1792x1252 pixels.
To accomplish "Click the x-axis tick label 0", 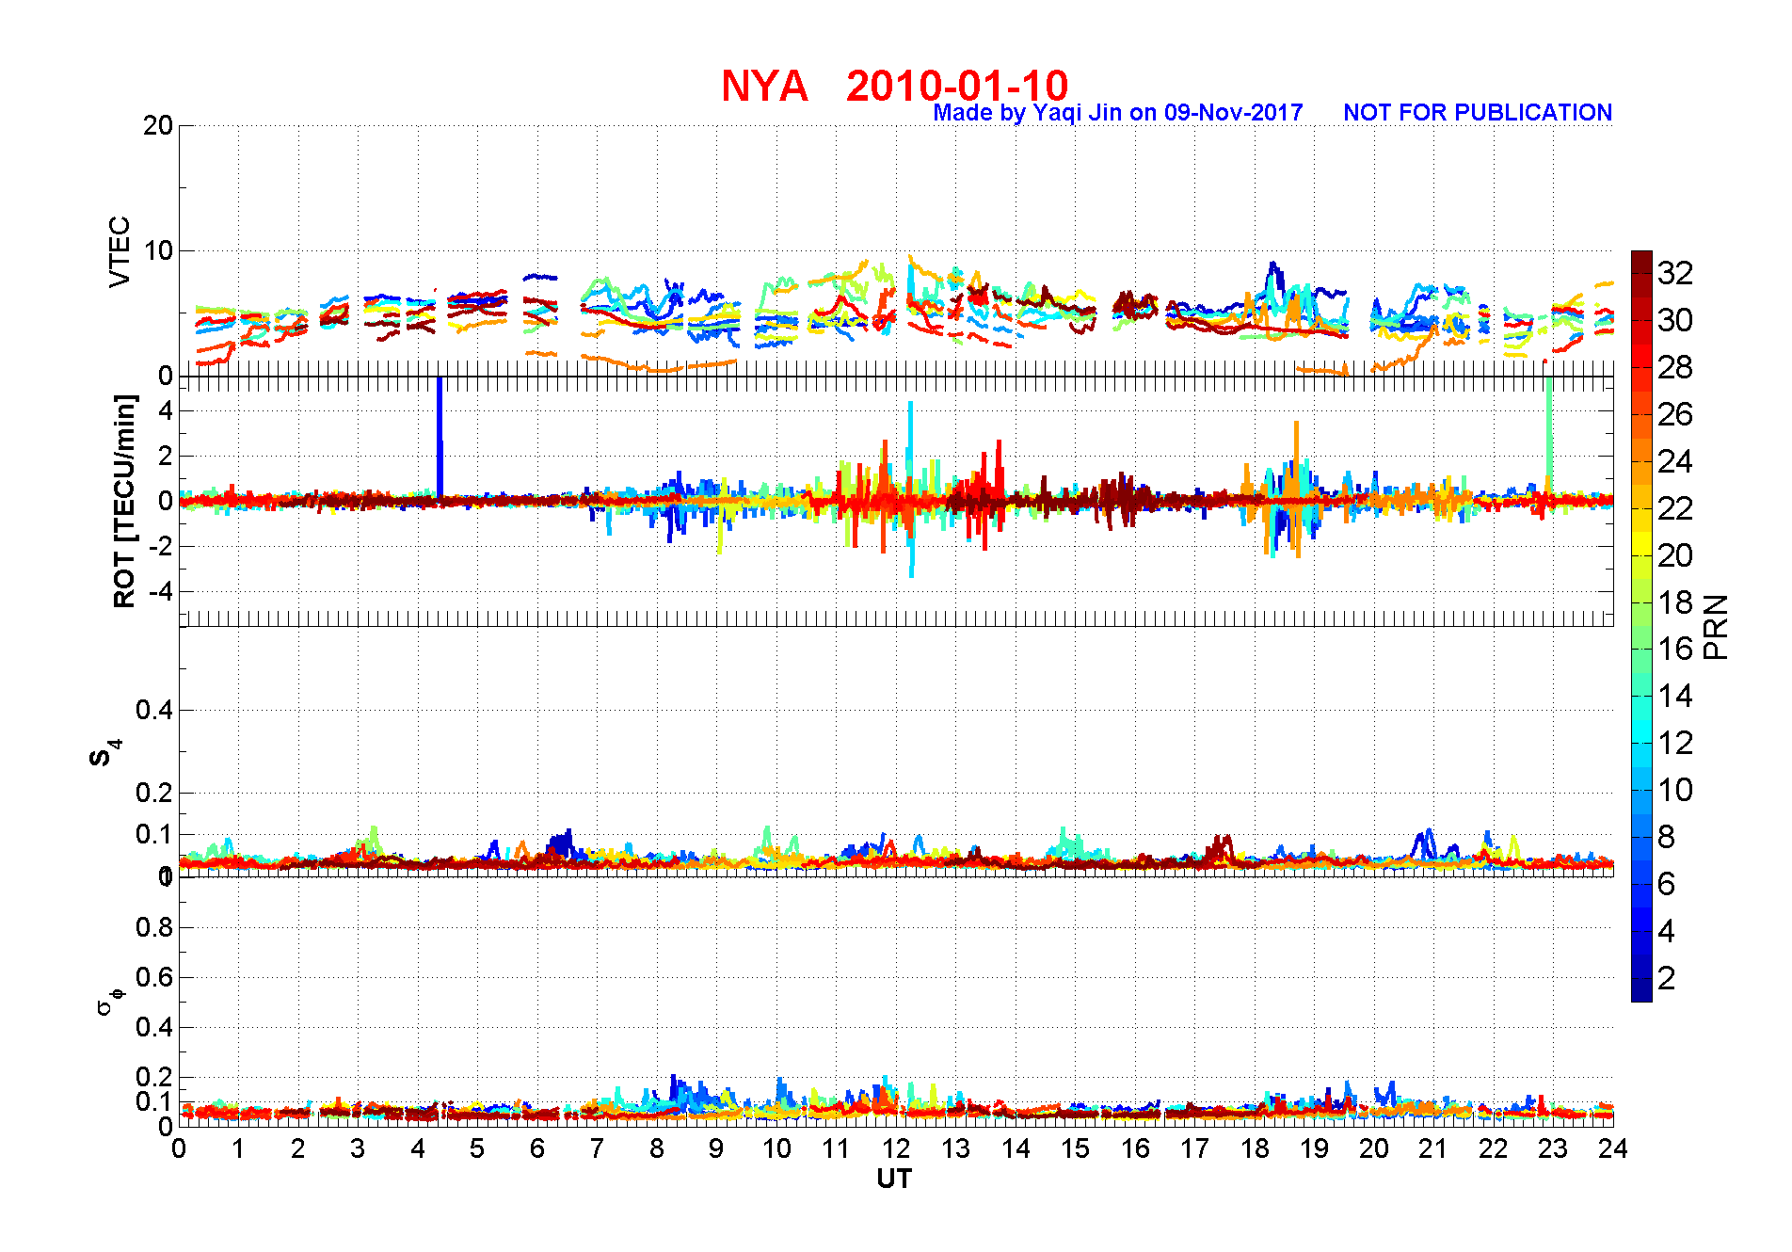I will [179, 1148].
